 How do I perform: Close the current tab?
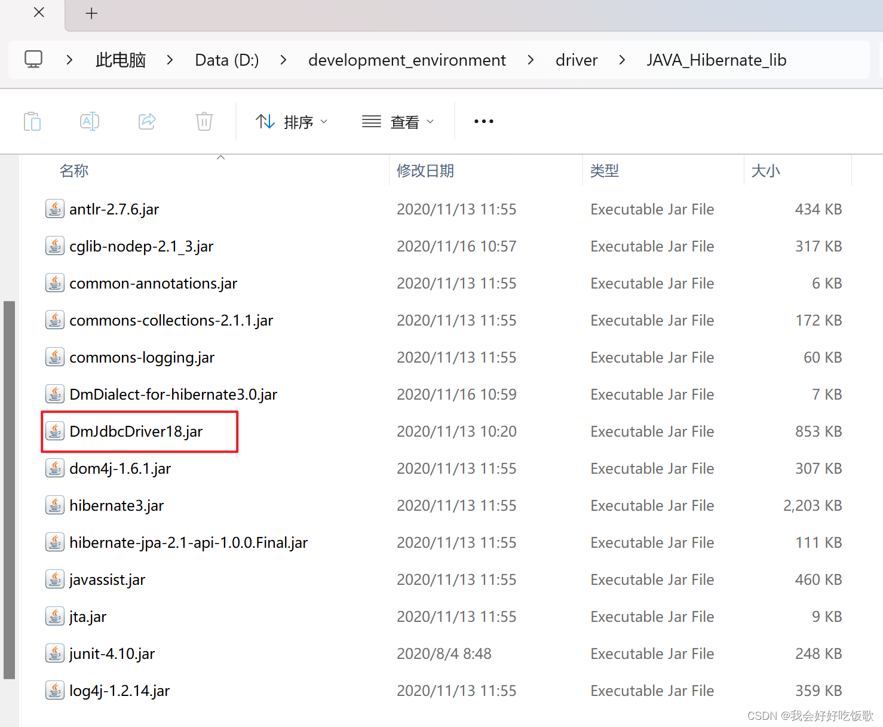point(39,13)
